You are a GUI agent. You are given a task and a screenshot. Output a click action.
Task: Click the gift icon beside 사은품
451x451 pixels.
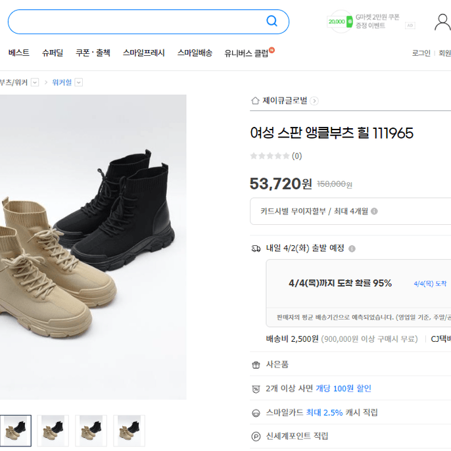[x=256, y=365]
